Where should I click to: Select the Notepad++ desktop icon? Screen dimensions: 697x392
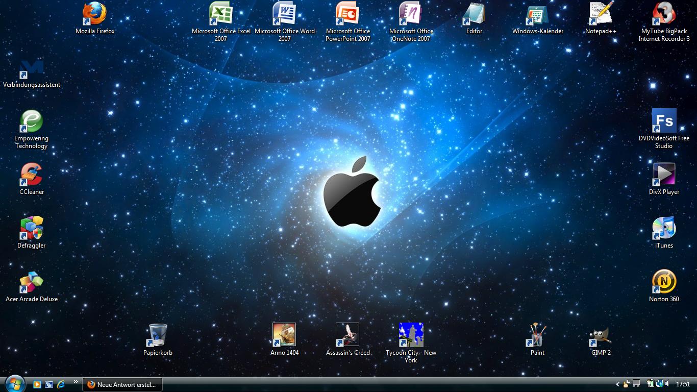point(601,18)
